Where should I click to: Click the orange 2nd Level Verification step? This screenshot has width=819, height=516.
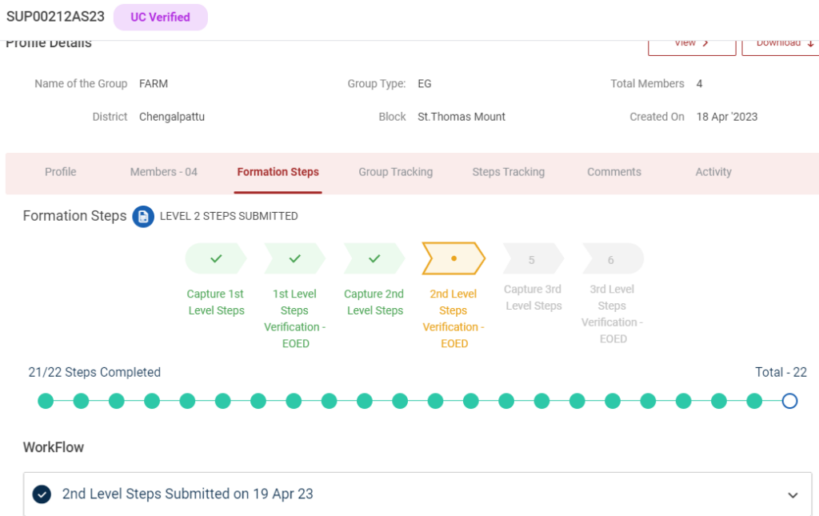[453, 259]
